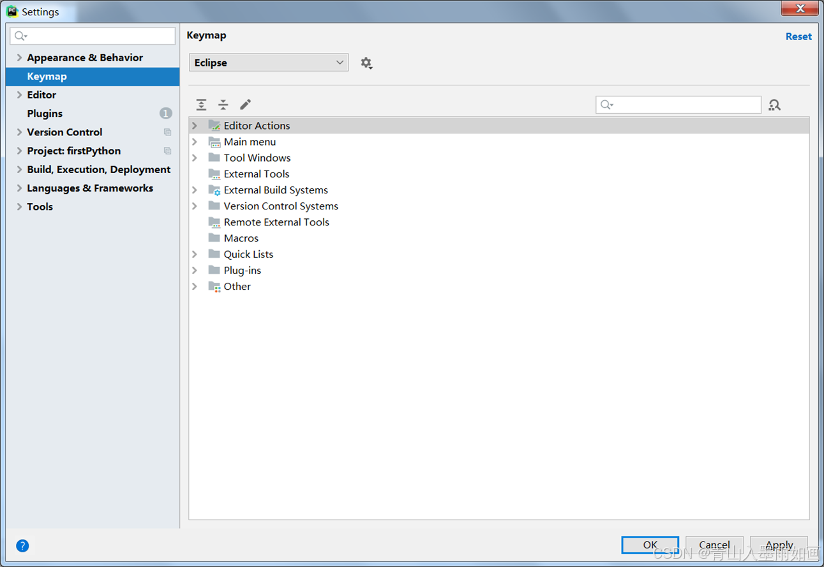This screenshot has height=567, width=824.
Task: Expand the External Build Systems node
Action: 195,190
